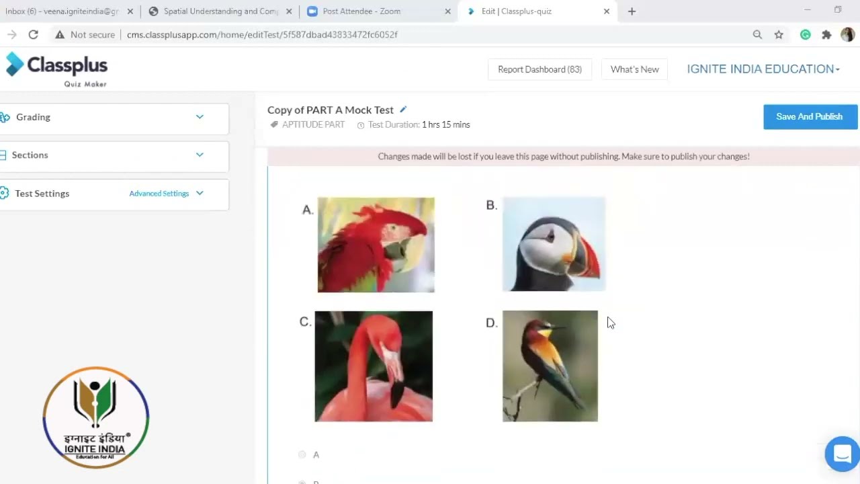Close the Inbox Gmail tab

click(x=130, y=11)
